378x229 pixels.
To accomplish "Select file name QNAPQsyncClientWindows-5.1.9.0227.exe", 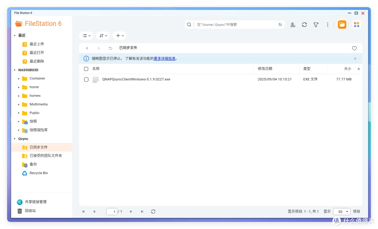I will coord(136,79).
